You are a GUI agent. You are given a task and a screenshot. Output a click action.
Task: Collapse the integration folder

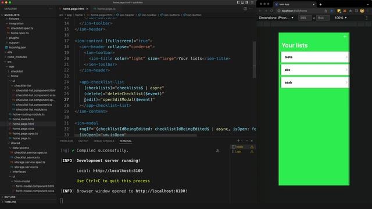coord(16,23)
